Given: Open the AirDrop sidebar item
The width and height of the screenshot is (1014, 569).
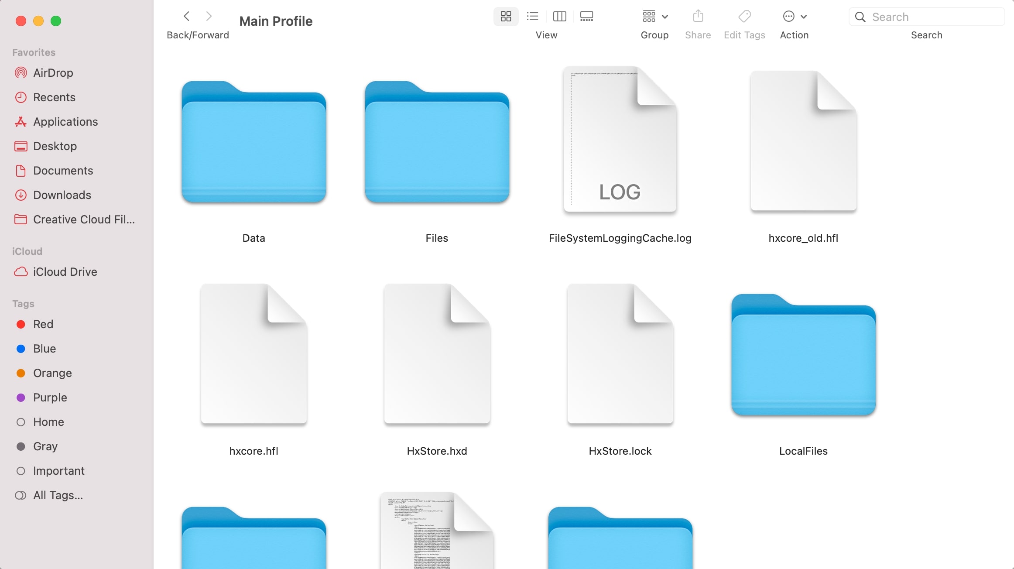Looking at the screenshot, I should click(x=53, y=72).
